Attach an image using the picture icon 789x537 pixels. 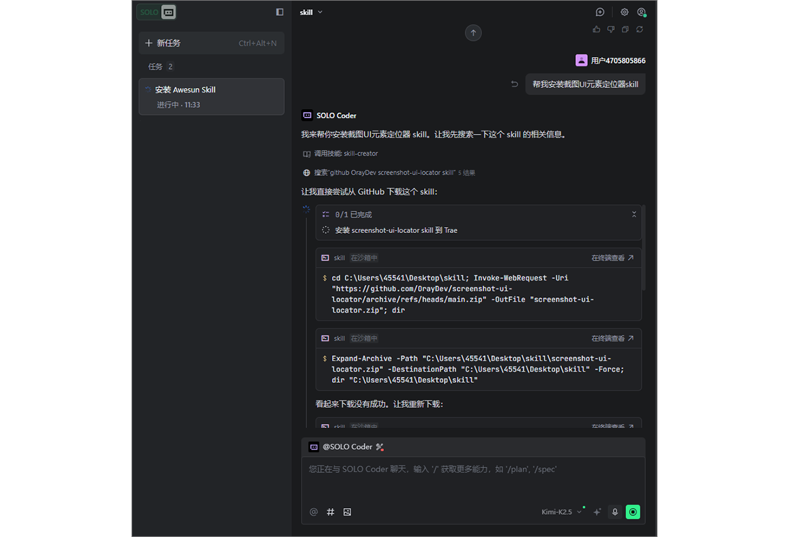[347, 511]
